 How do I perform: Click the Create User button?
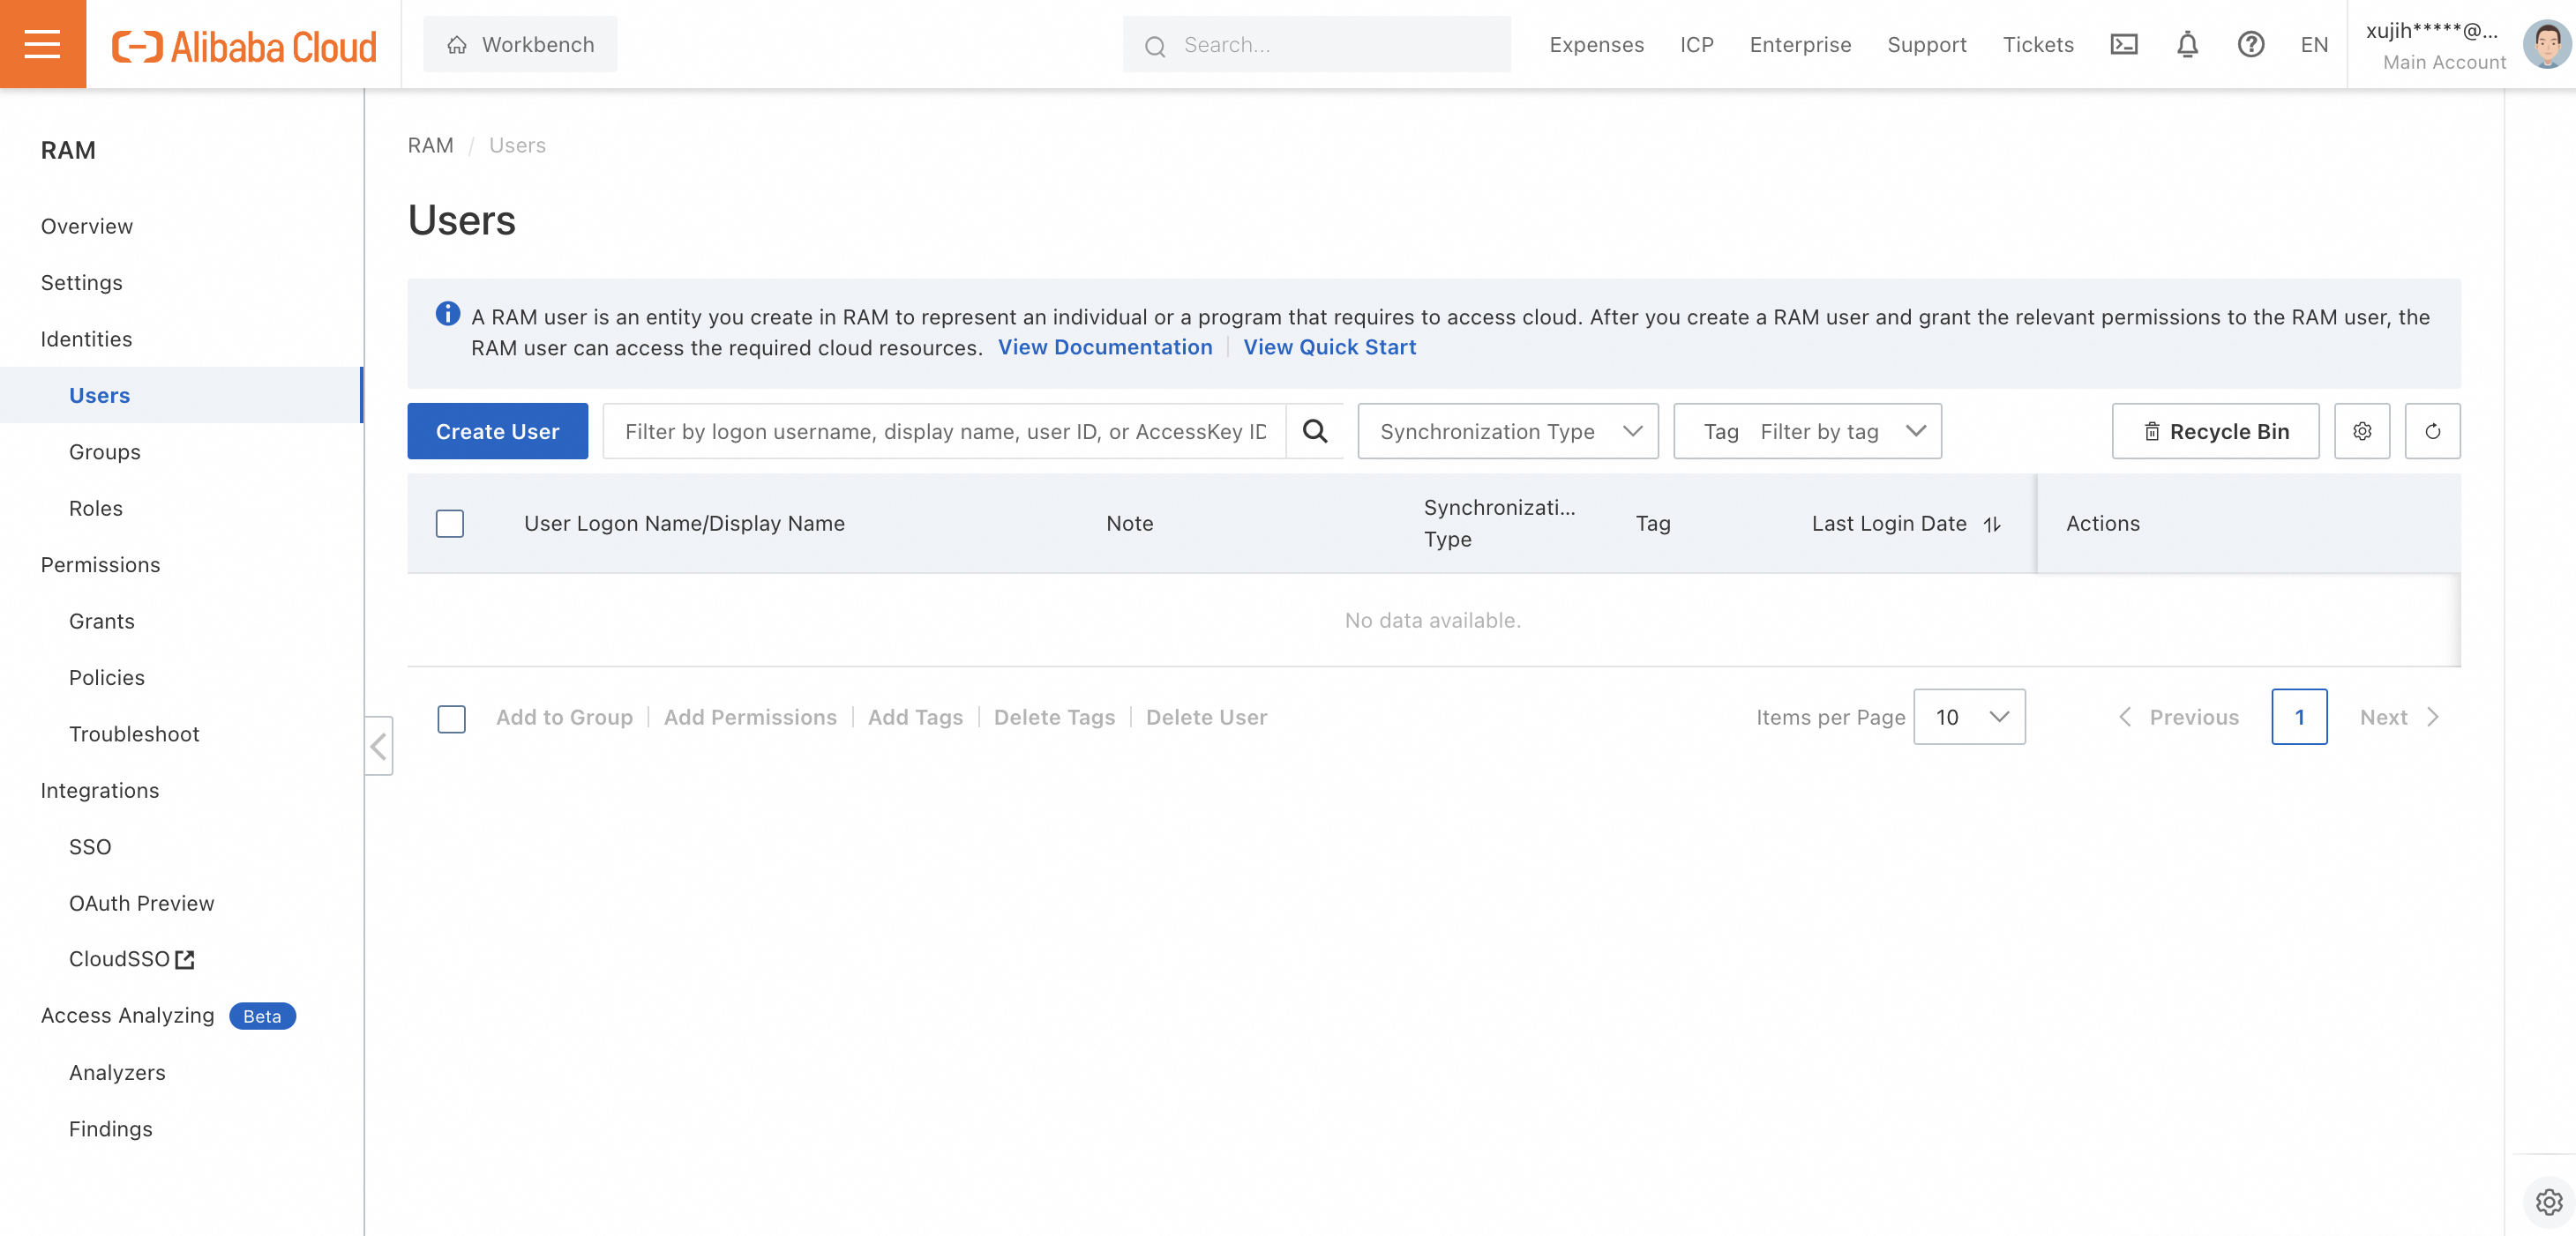497,430
